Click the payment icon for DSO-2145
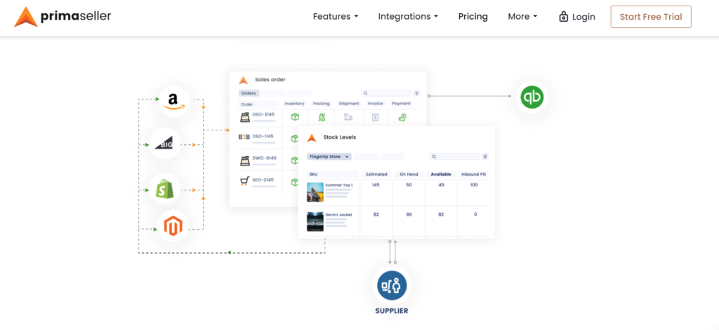This screenshot has height=330, width=719. point(402,117)
